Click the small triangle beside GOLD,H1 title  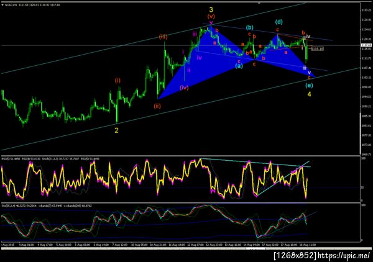[x=2, y=5]
